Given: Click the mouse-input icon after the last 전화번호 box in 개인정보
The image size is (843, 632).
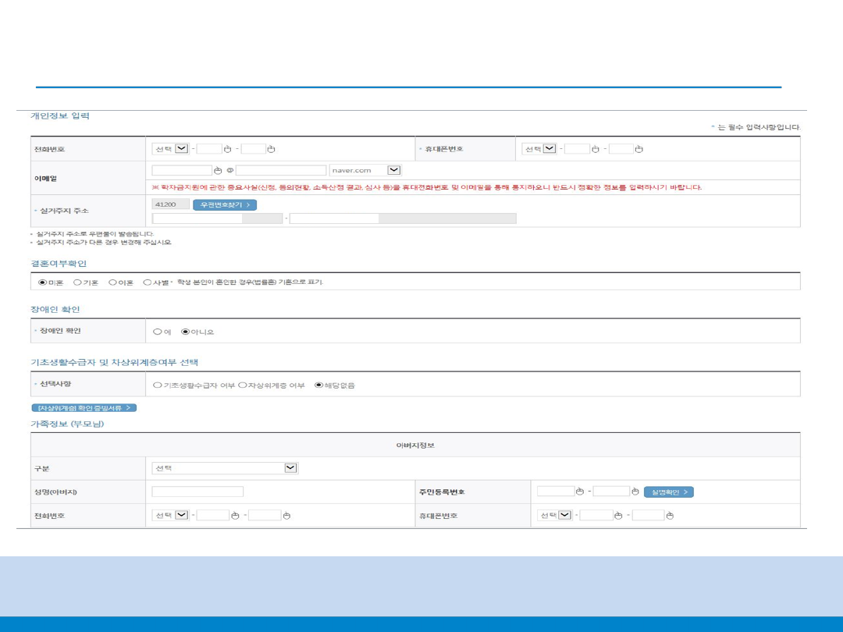Looking at the screenshot, I should pyautogui.click(x=271, y=149).
